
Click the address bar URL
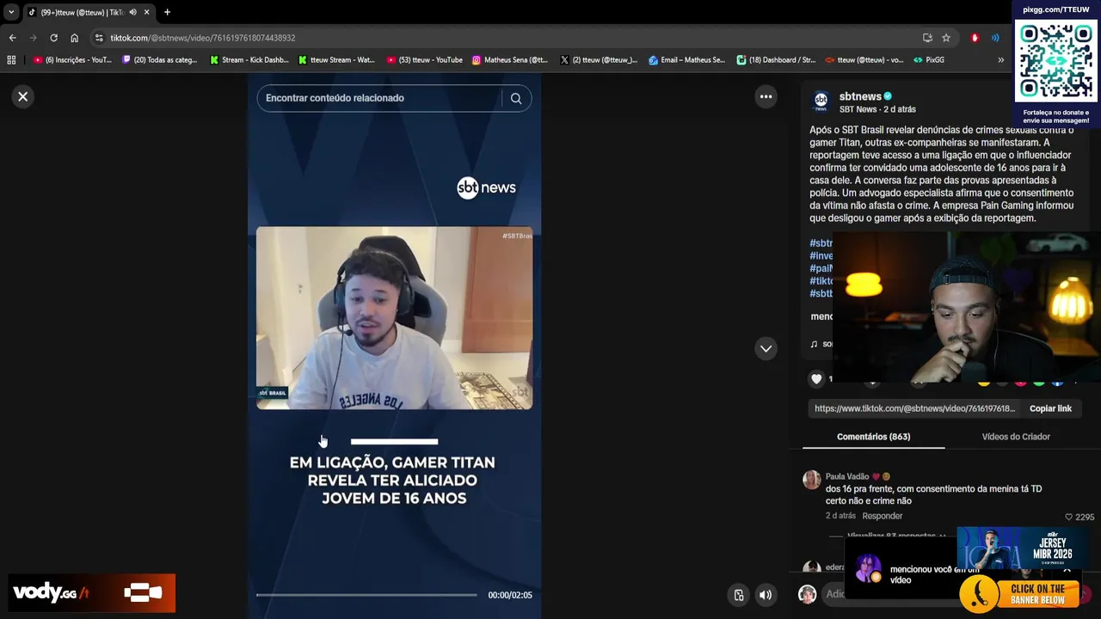203,38
